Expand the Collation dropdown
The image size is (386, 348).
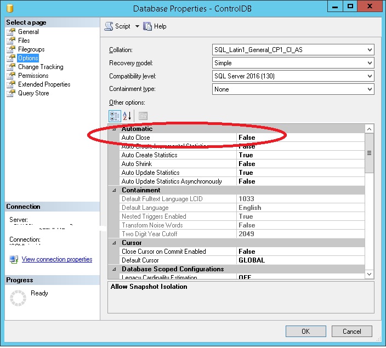369,50
